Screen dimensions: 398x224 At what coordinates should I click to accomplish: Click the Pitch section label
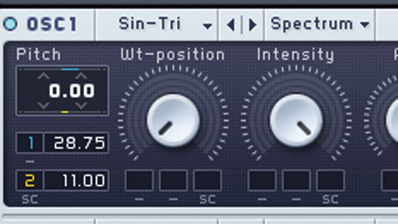pyautogui.click(x=38, y=54)
